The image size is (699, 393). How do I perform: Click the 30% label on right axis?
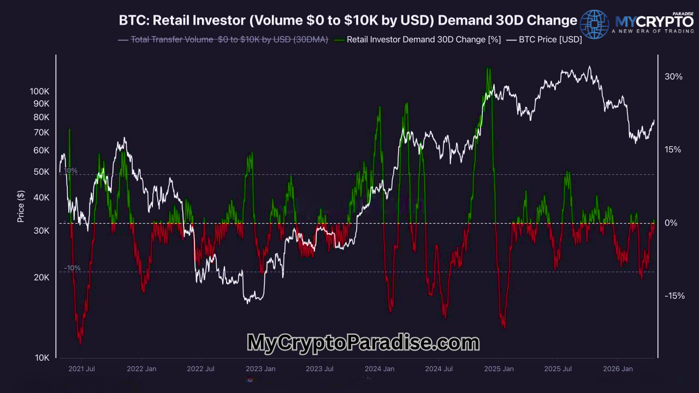pos(673,76)
